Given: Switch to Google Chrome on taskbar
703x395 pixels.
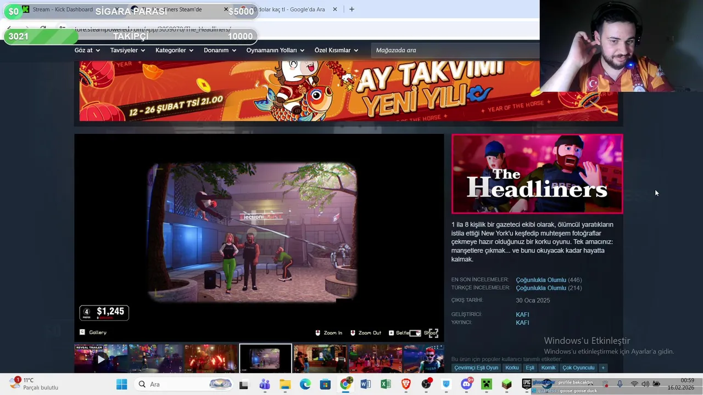Looking at the screenshot, I should point(345,384).
